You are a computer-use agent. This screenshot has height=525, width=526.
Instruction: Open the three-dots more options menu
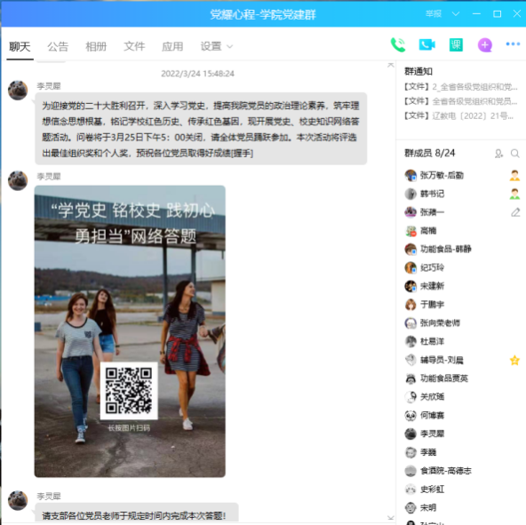click(513, 44)
